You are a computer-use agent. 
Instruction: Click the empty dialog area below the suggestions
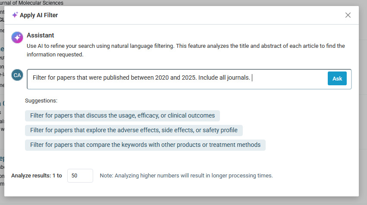click(181, 159)
